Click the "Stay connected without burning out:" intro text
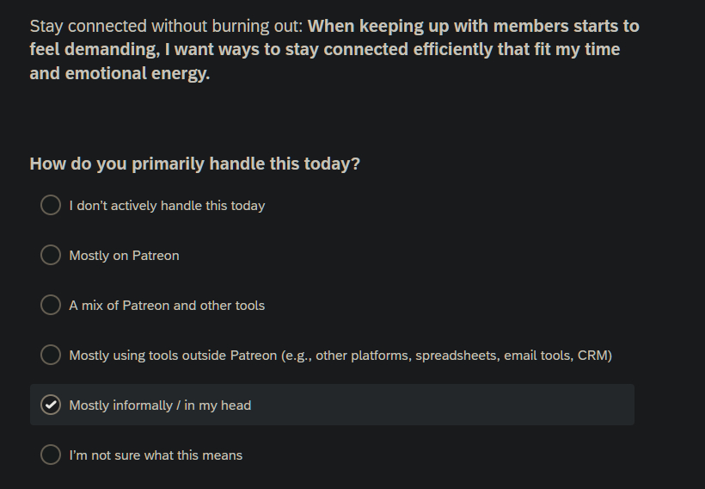705x489 pixels. 166,26
